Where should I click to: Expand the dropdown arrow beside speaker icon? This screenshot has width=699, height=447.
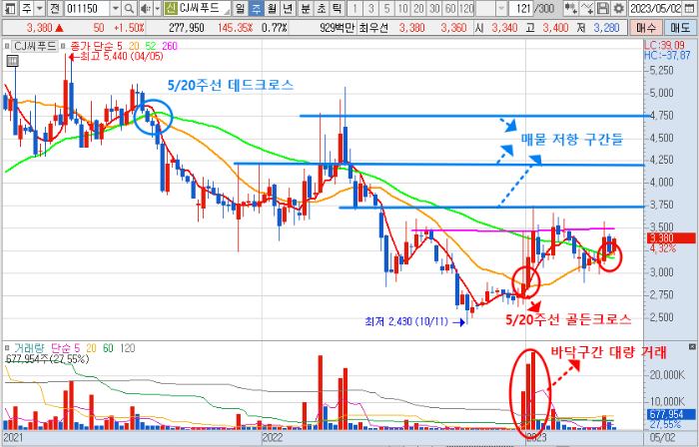pyautogui.click(x=157, y=8)
